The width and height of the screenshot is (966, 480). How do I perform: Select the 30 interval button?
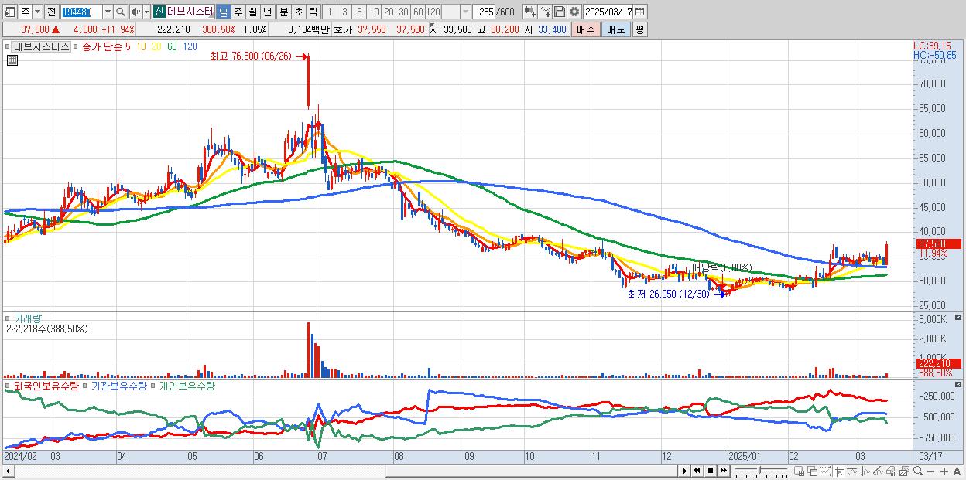(x=403, y=12)
